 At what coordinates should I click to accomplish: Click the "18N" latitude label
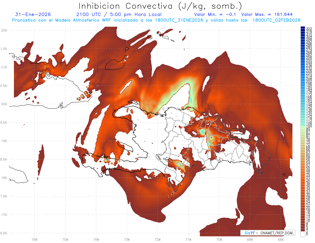coord(4,178)
